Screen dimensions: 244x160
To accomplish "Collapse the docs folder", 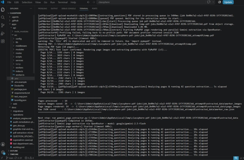I will click(14, 107).
